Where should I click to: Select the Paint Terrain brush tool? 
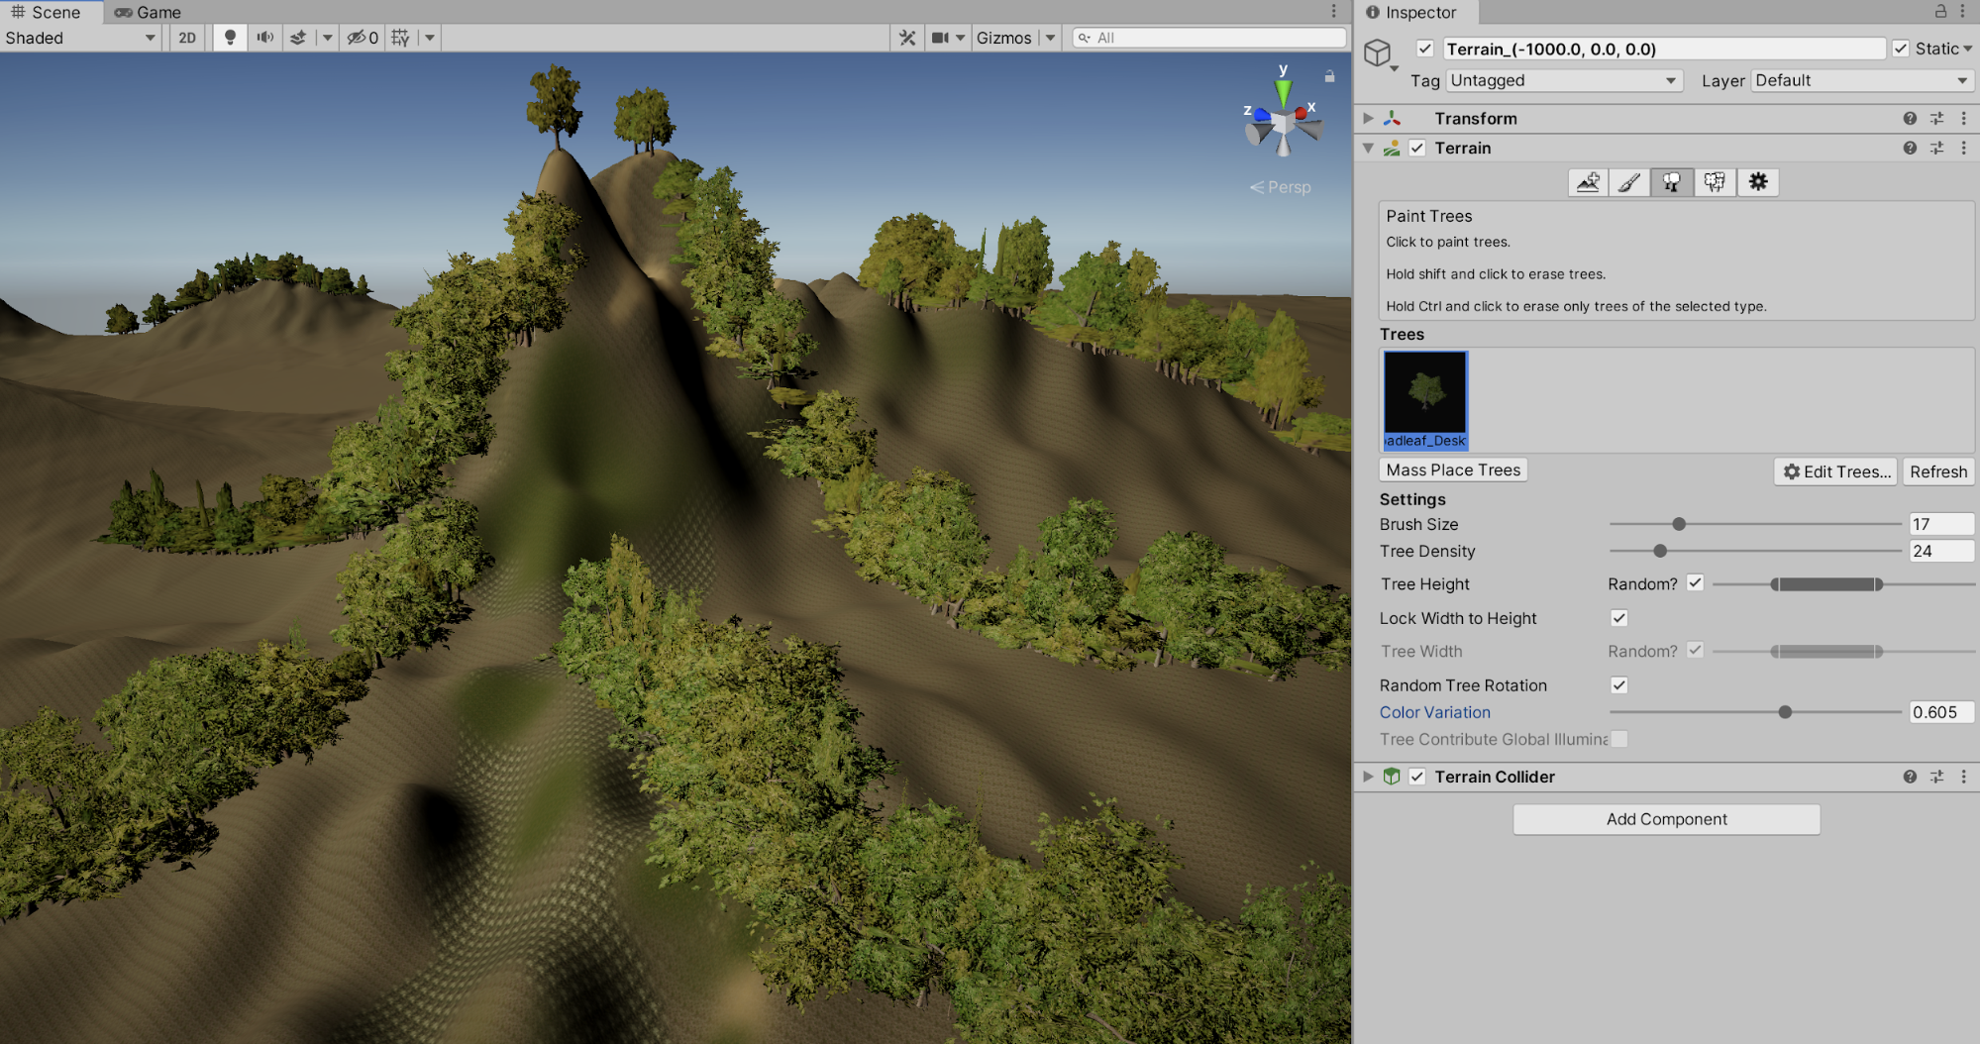point(1629,182)
